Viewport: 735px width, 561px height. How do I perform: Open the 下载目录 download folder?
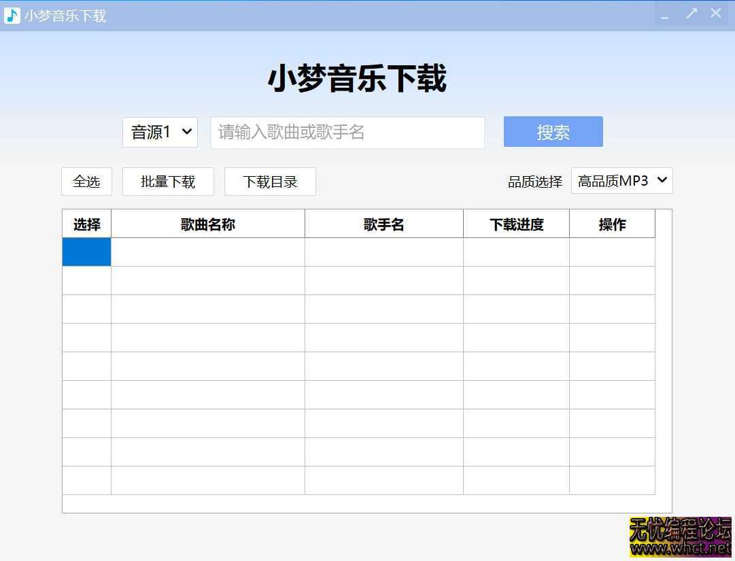[x=270, y=182]
